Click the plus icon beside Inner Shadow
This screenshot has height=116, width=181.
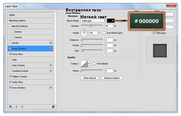tap(51, 49)
